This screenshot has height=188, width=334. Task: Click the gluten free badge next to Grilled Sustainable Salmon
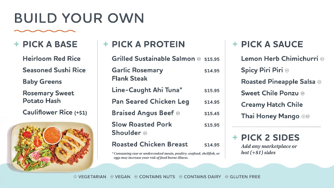pyautogui.click(x=199, y=59)
